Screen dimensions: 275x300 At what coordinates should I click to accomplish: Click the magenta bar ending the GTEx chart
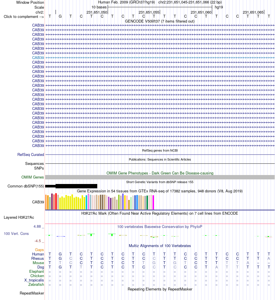153,203
